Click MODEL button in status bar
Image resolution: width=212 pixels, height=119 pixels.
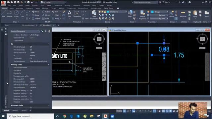click(x=119, y=111)
